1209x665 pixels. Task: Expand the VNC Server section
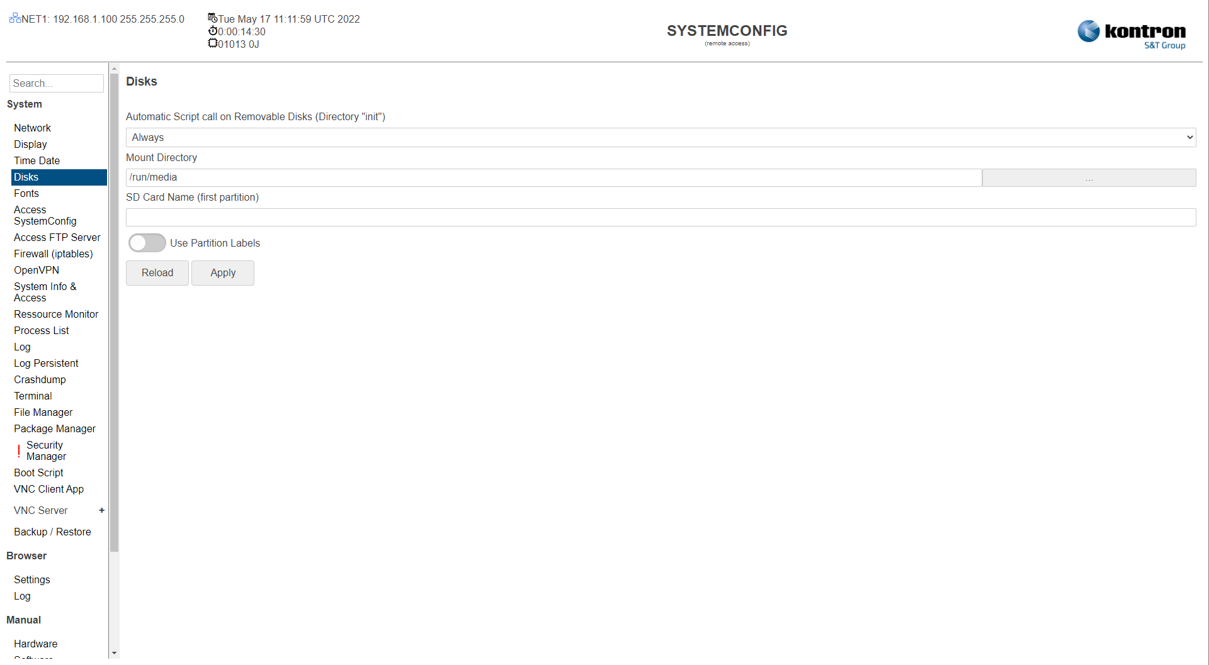tap(101, 510)
